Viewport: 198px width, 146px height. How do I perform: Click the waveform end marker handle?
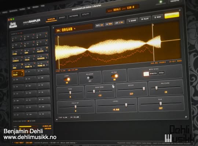point(153,25)
